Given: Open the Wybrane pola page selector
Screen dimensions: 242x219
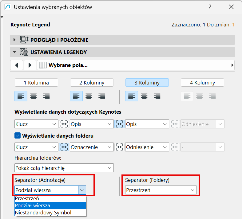Looking at the screenshot, I should pyautogui.click(x=135, y=65).
